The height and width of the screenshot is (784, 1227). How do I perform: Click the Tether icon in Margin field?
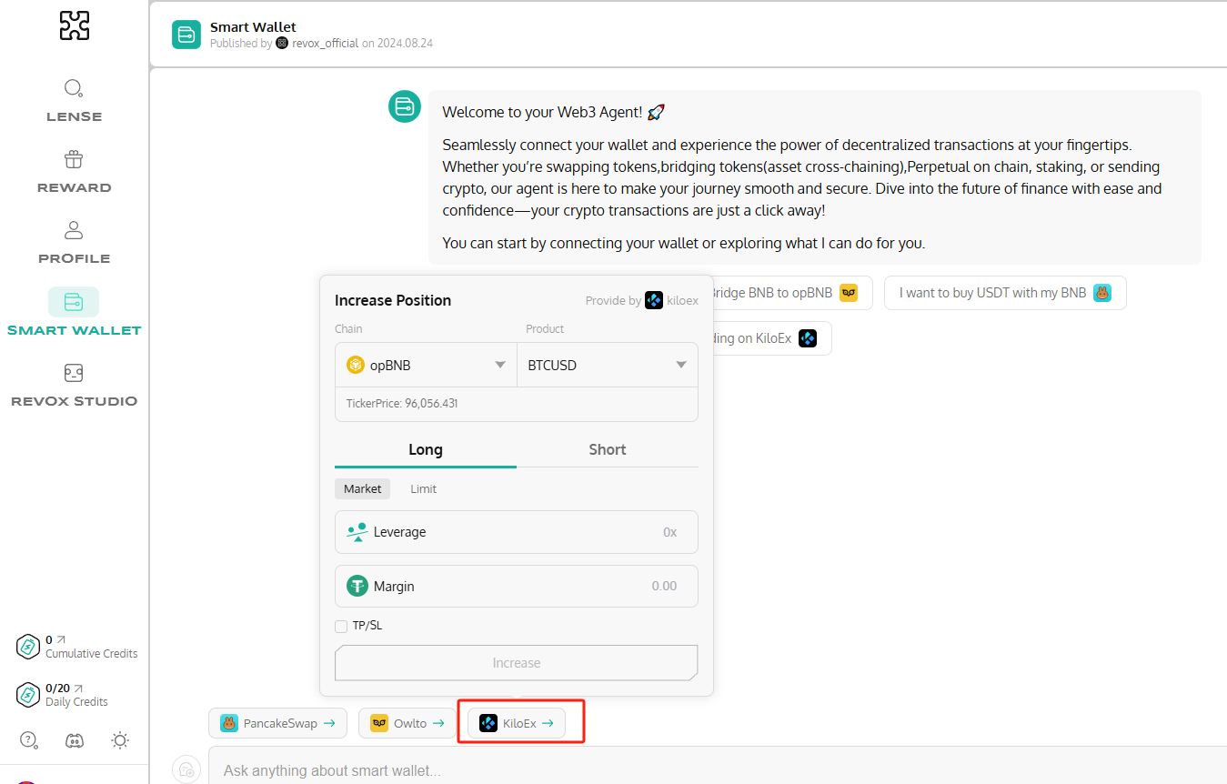(357, 586)
